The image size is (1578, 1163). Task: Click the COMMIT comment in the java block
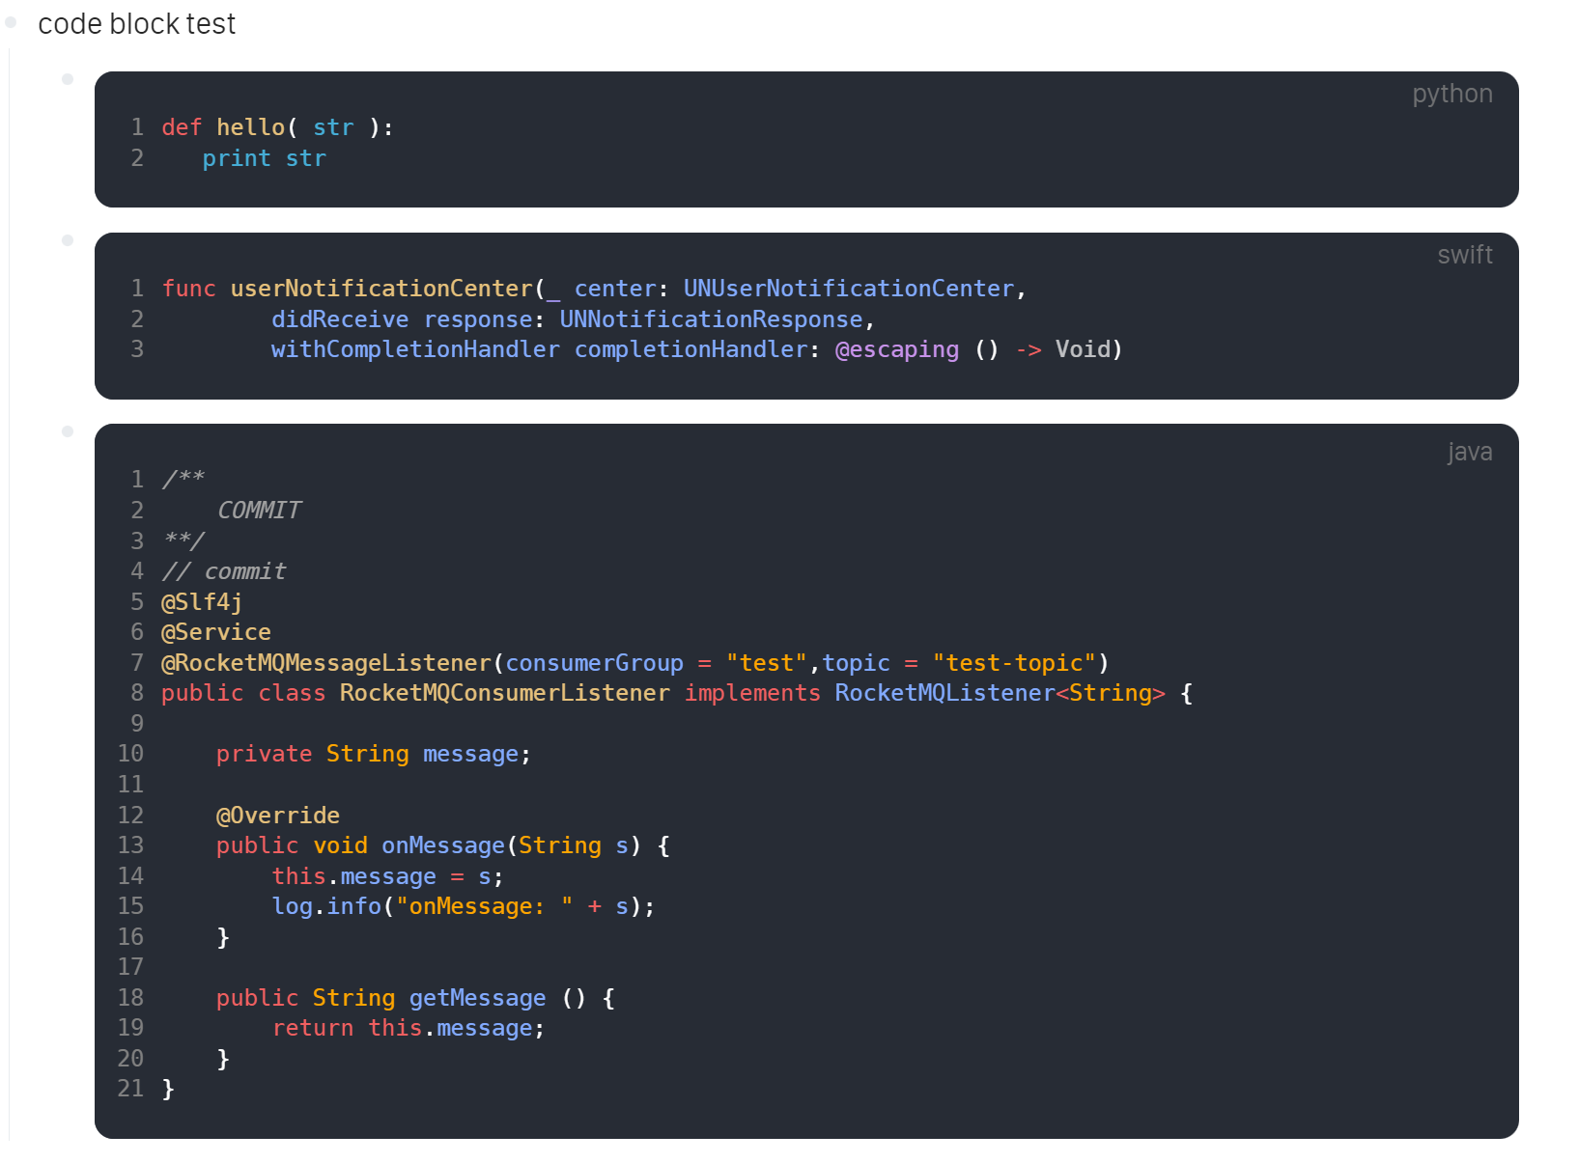259,510
